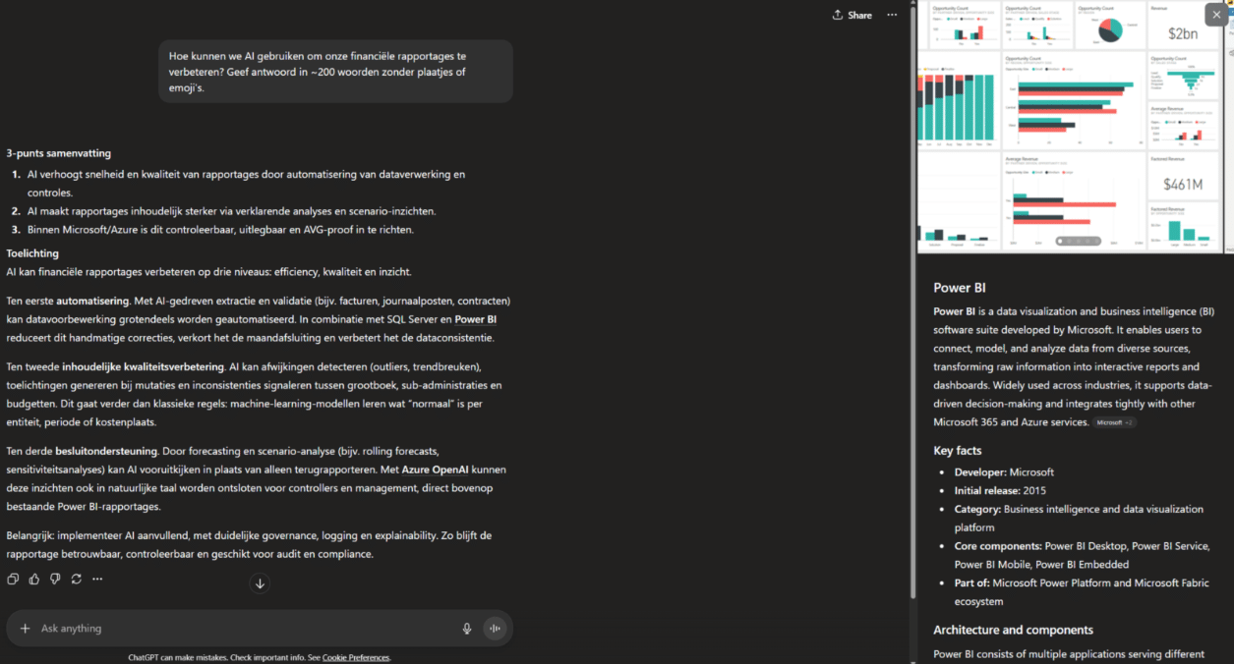This screenshot has width=1234, height=664.
Task: Copy the assistant's response
Action: 13,579
